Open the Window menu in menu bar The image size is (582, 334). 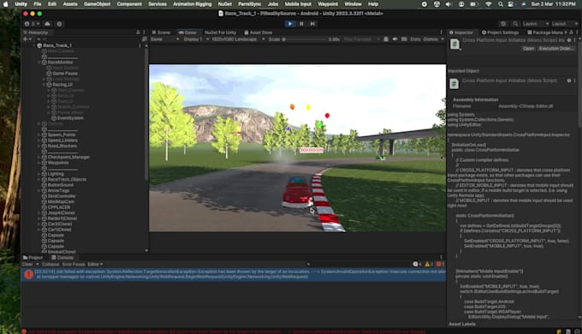point(353,4)
